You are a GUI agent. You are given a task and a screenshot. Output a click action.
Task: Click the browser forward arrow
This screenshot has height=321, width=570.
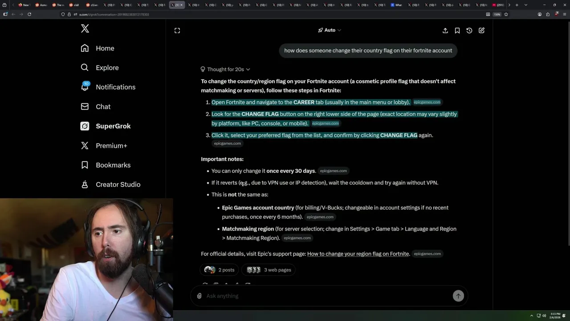pos(21,14)
